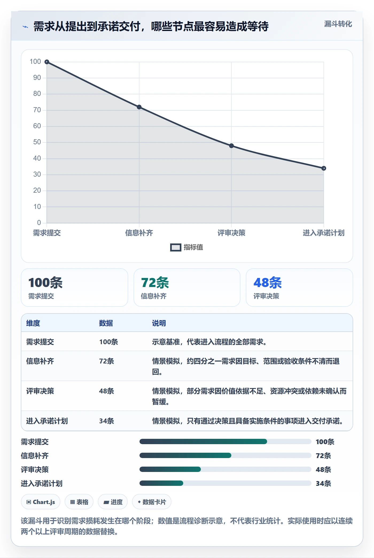Image resolution: width=374 pixels, height=558 pixels.
Task: Open the 72条 信息补齐 data card
Action: click(x=187, y=288)
